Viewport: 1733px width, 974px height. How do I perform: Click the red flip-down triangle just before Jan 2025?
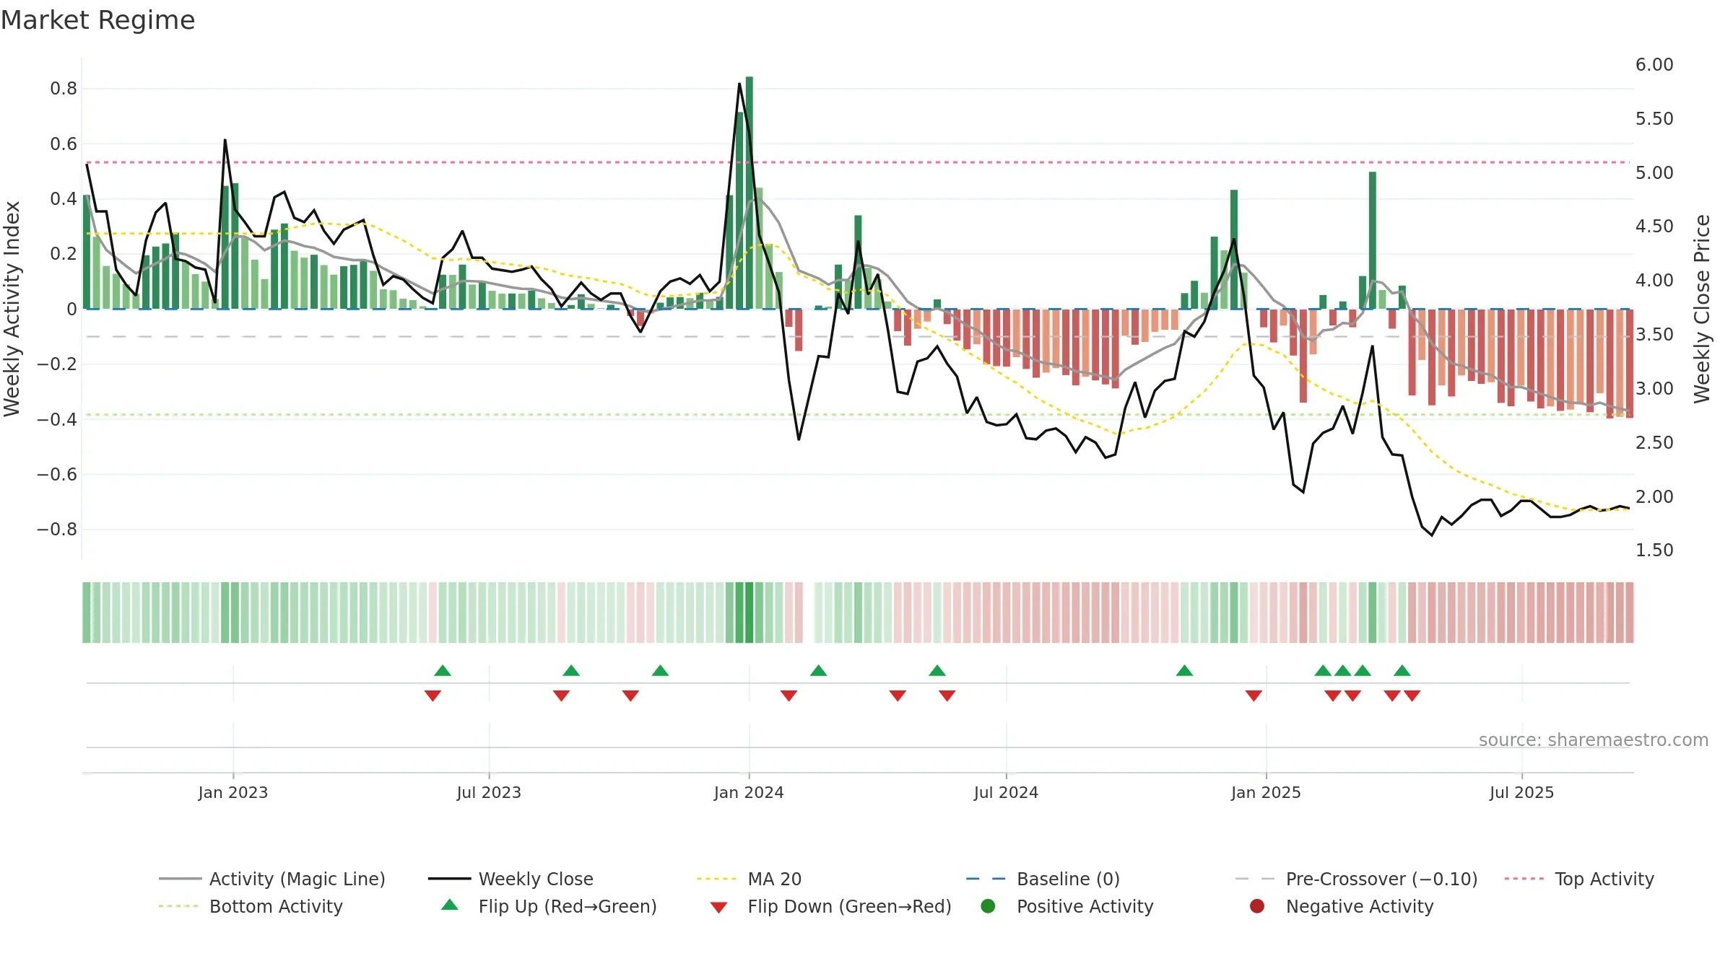pos(1254,696)
